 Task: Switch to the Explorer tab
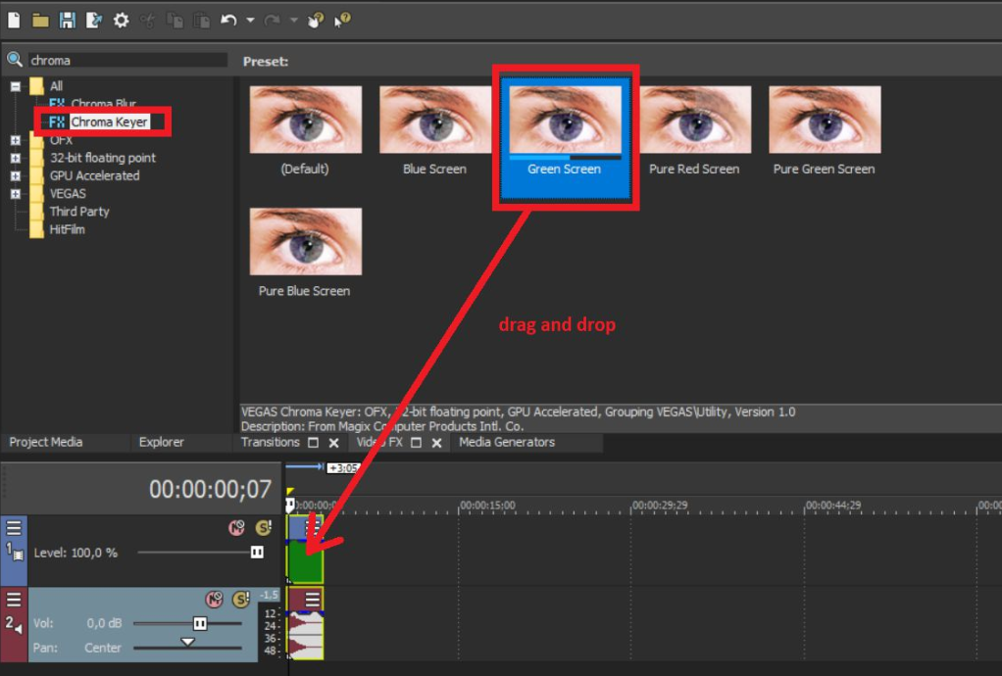point(161,442)
